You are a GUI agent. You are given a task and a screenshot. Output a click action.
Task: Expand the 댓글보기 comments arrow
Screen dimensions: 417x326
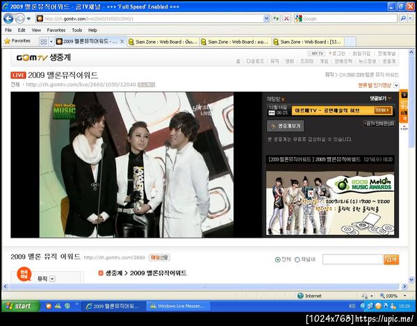[x=390, y=99]
